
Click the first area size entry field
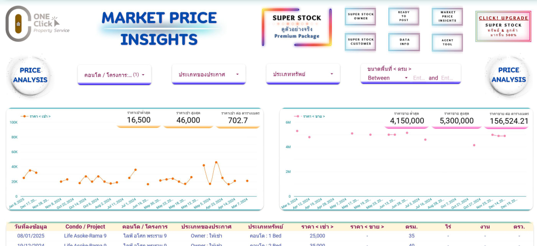click(419, 78)
